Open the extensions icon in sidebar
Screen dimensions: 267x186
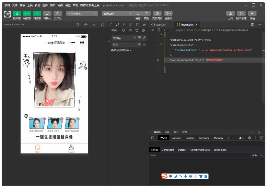coord(131,25)
